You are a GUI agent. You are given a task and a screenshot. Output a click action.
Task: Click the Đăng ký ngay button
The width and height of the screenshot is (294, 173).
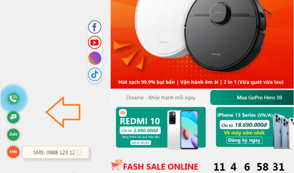coord(244,140)
